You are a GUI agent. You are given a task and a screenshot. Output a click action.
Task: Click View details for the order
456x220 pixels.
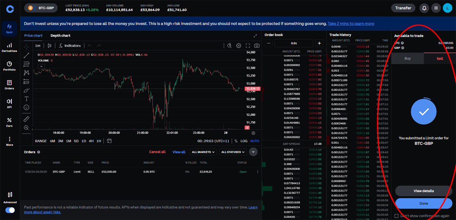(423, 191)
